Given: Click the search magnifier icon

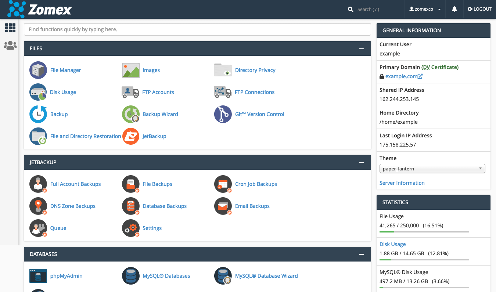Looking at the screenshot, I should pyautogui.click(x=351, y=9).
